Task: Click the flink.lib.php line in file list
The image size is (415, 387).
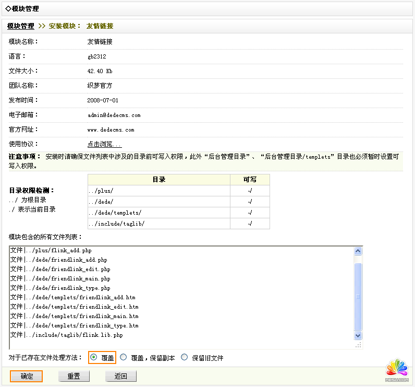Action: pos(66,335)
